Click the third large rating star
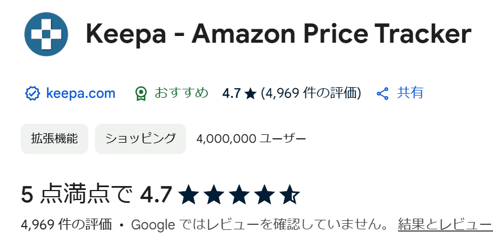 coord(239,196)
